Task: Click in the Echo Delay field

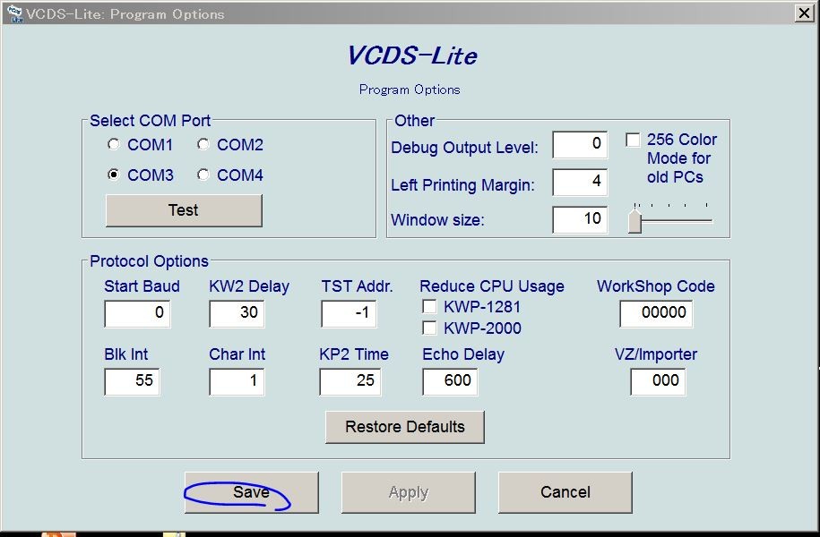Action: click(x=450, y=382)
